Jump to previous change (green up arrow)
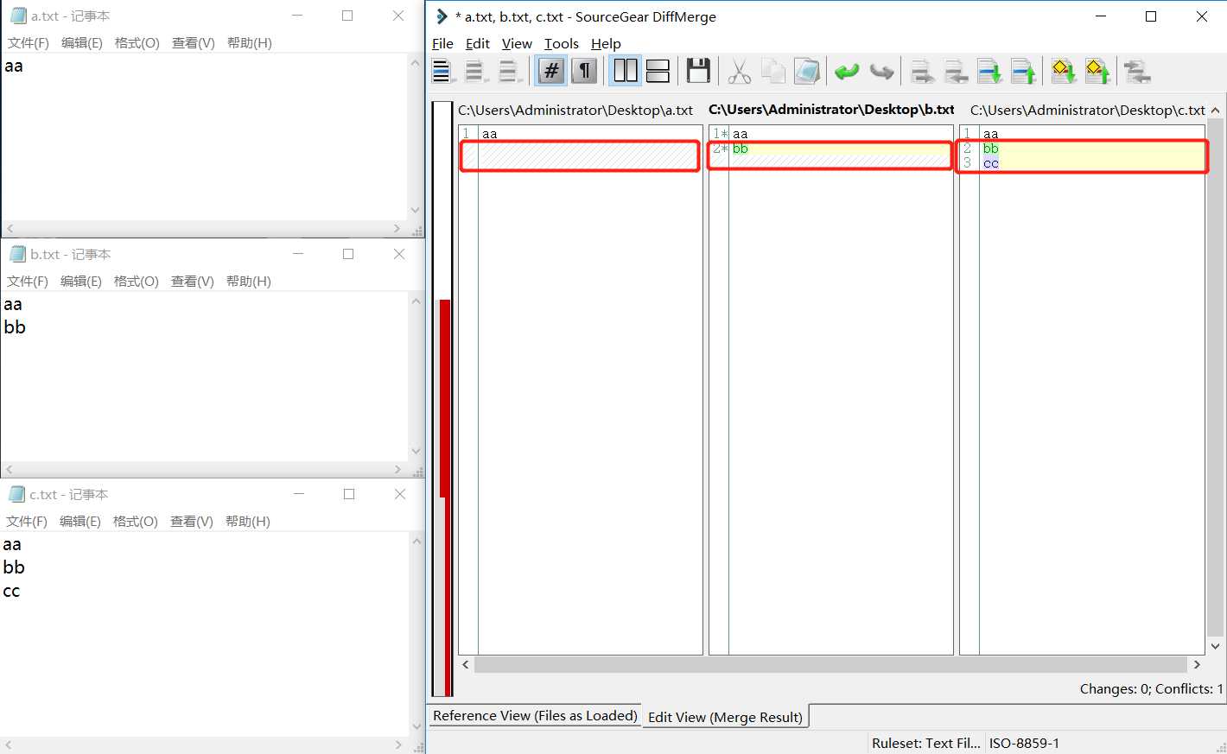This screenshot has height=754, width=1227. (x=1024, y=72)
